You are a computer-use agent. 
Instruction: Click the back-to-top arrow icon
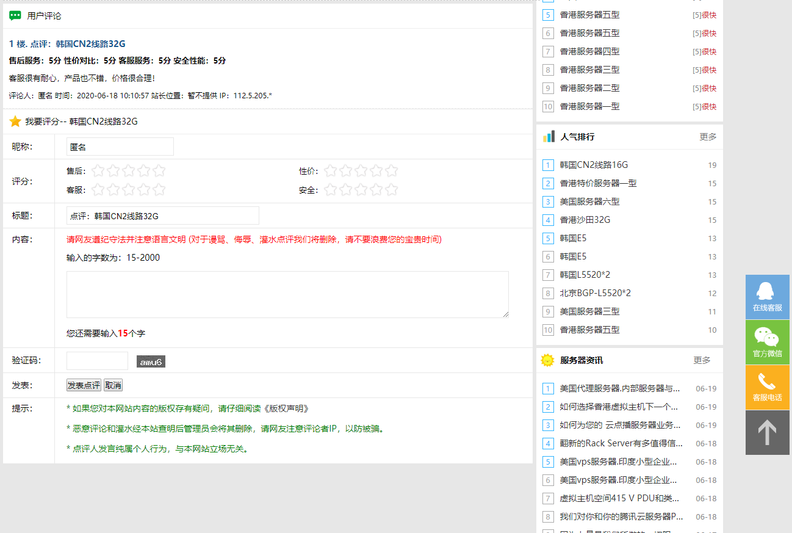click(x=767, y=432)
